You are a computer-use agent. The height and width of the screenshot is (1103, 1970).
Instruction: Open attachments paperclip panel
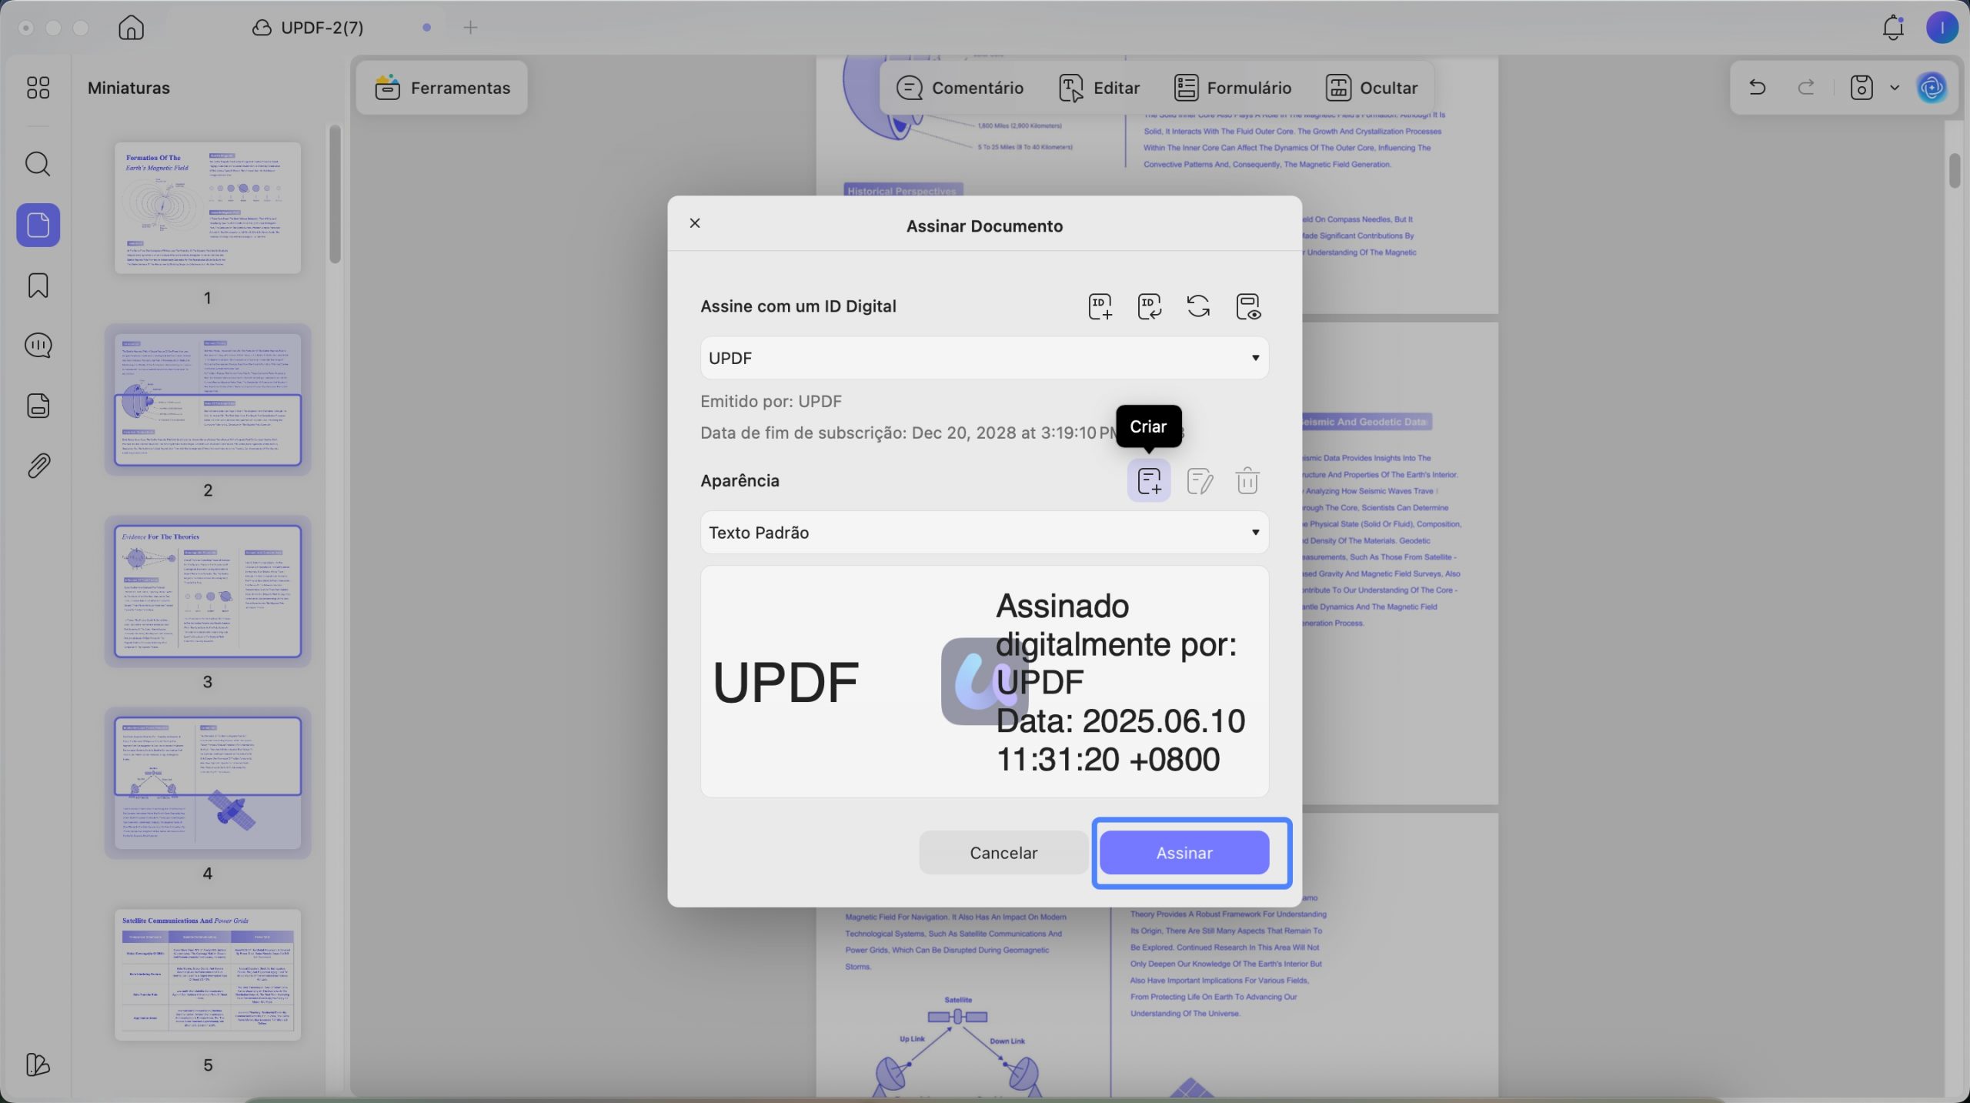pyautogui.click(x=38, y=466)
